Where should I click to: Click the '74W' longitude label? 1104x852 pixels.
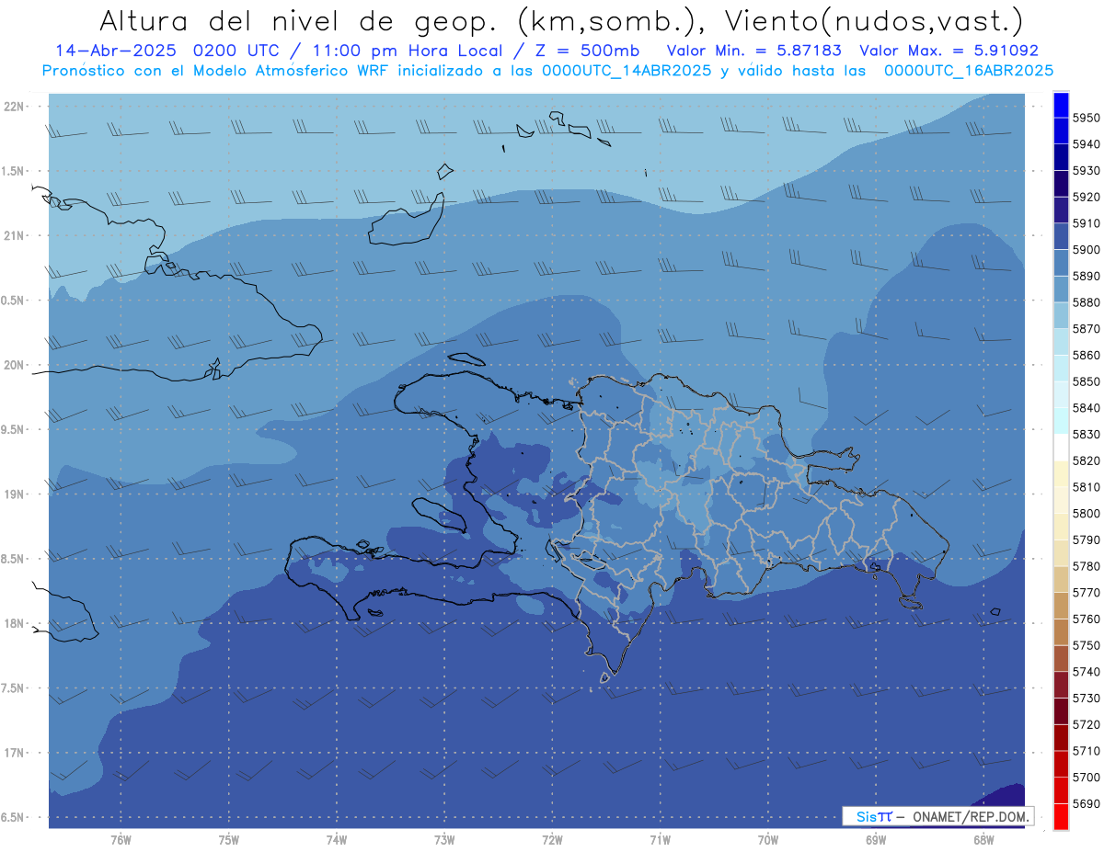coord(336,840)
